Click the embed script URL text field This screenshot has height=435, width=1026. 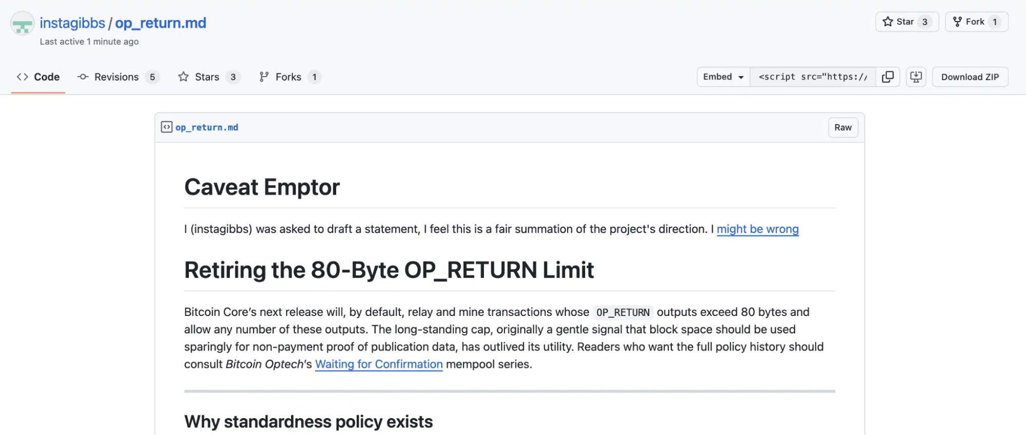812,77
